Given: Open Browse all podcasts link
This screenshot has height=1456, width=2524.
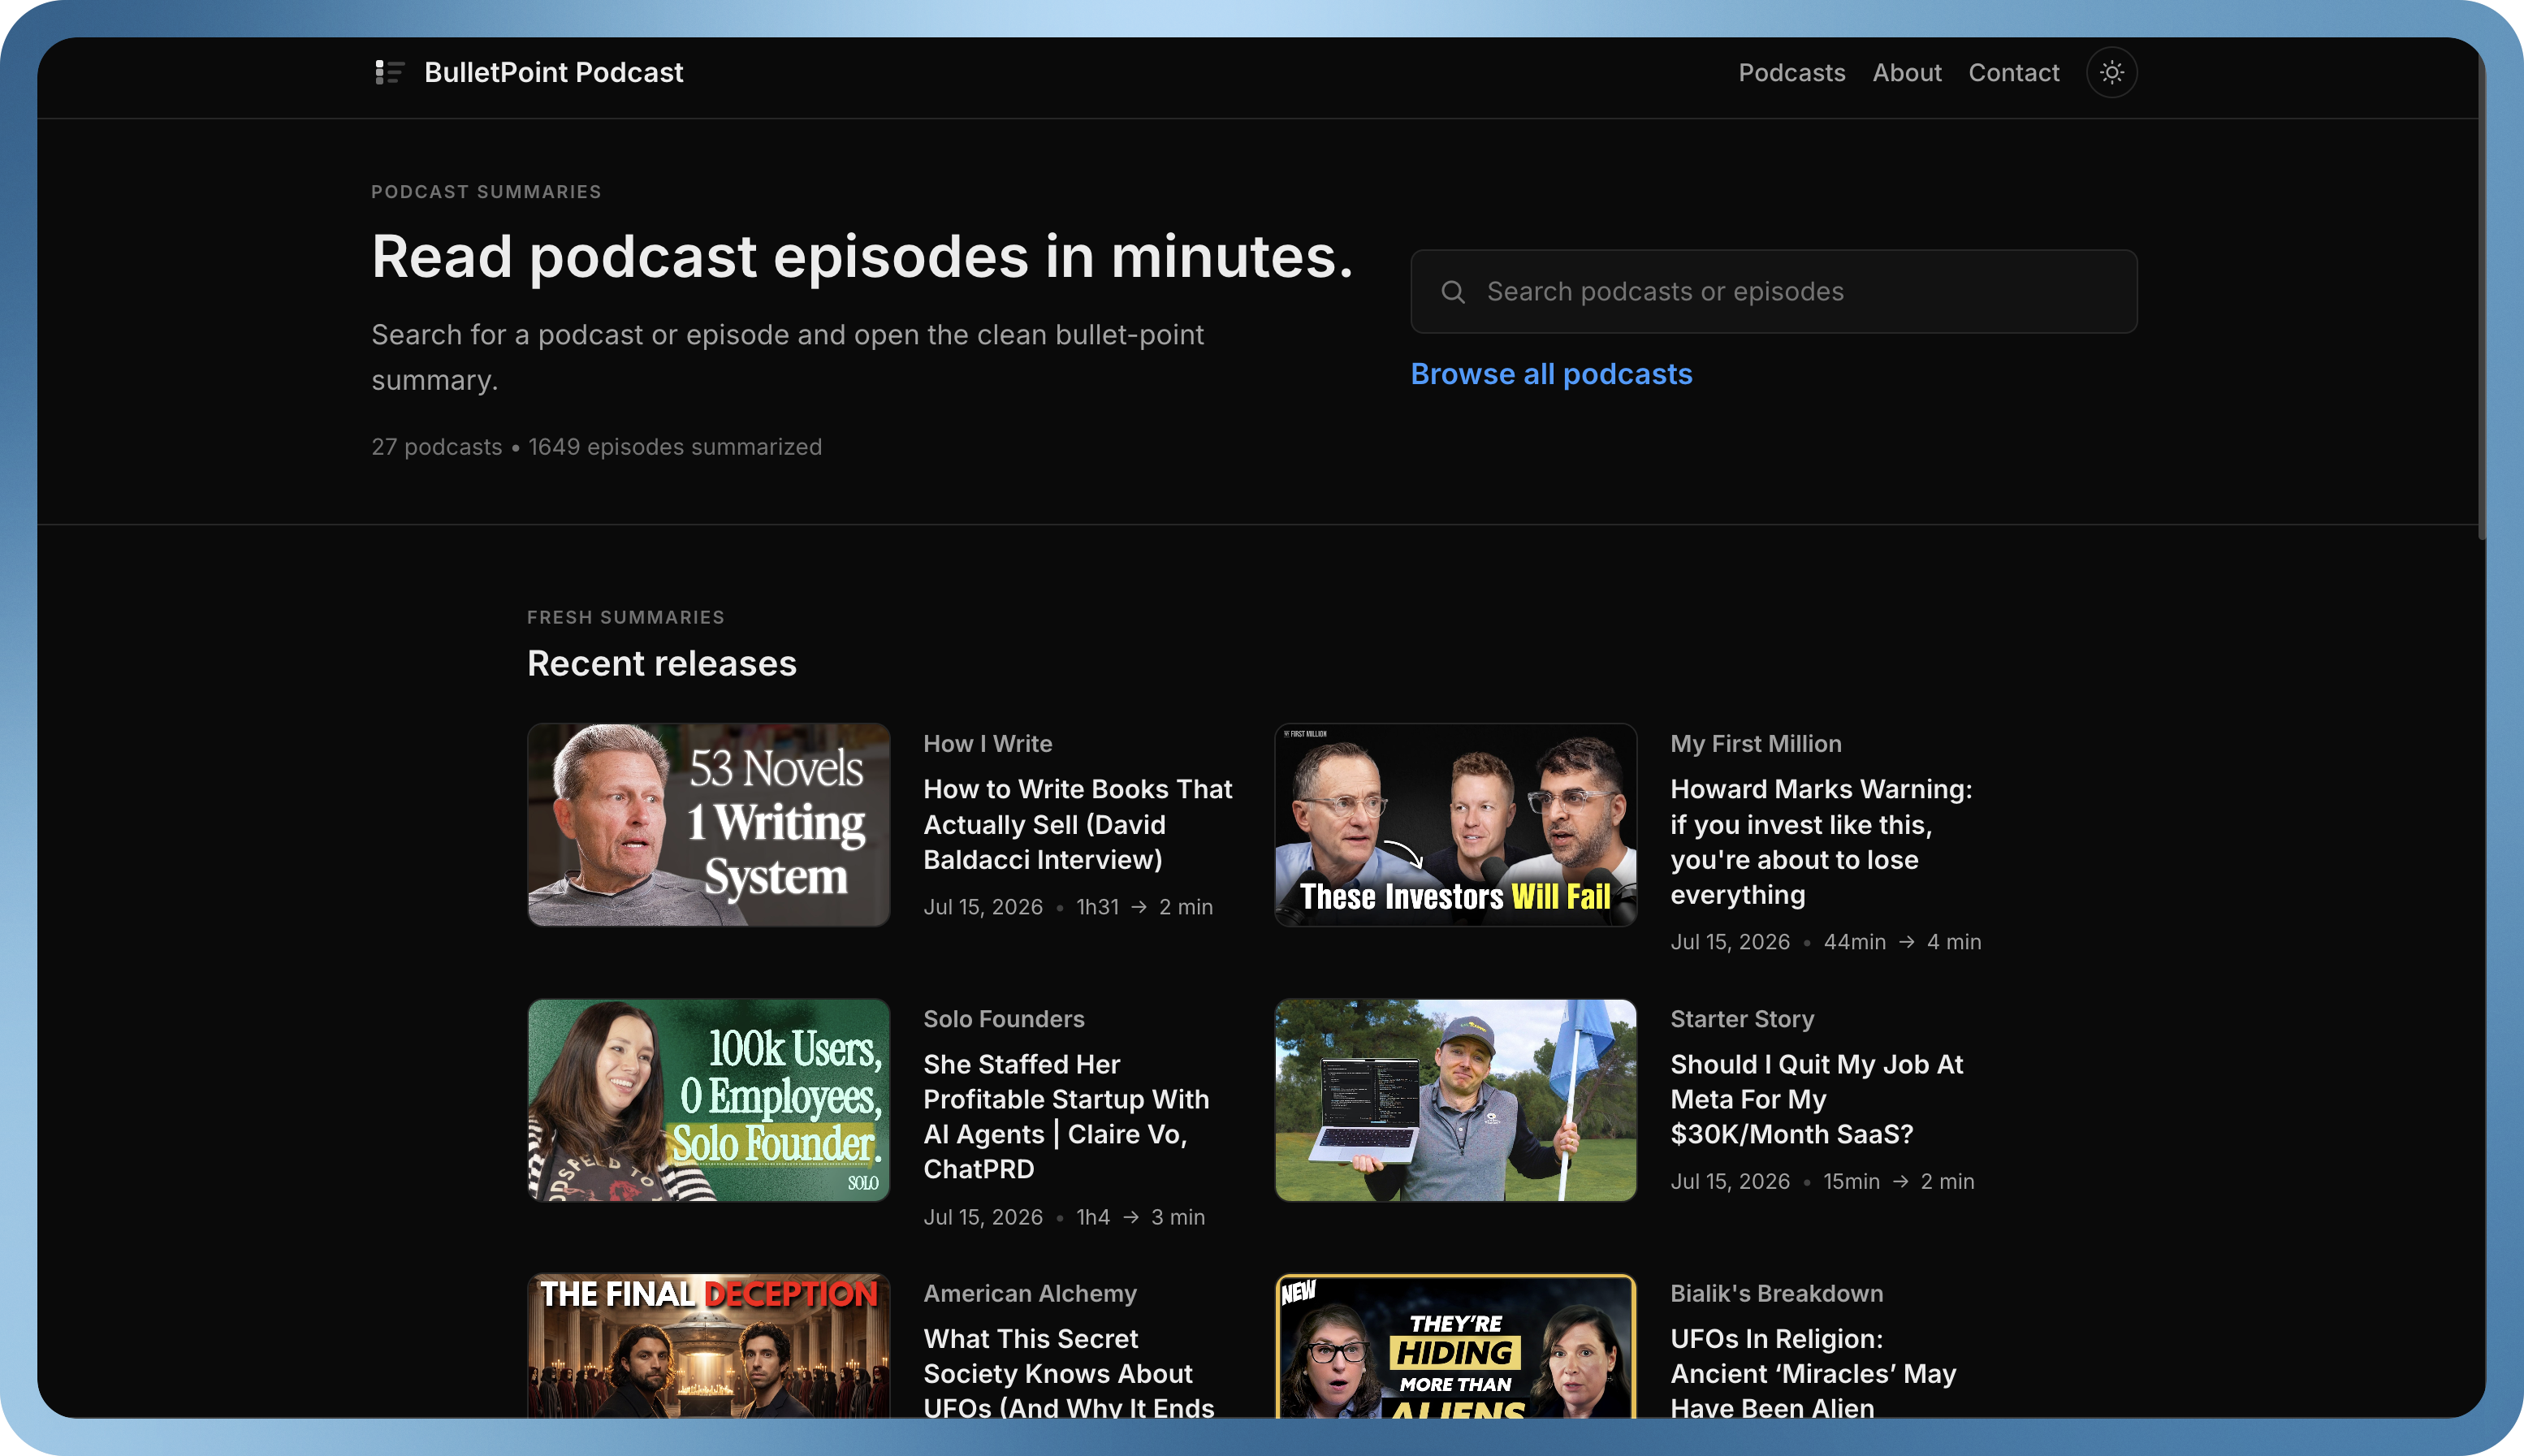Looking at the screenshot, I should click(x=1551, y=374).
